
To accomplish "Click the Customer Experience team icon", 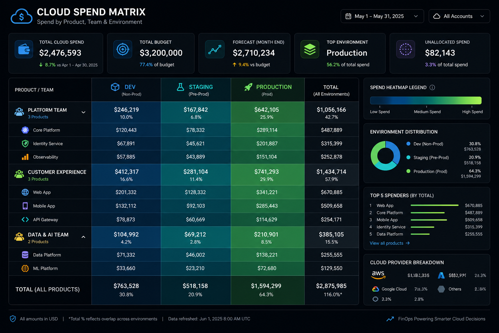I will tap(19, 174).
